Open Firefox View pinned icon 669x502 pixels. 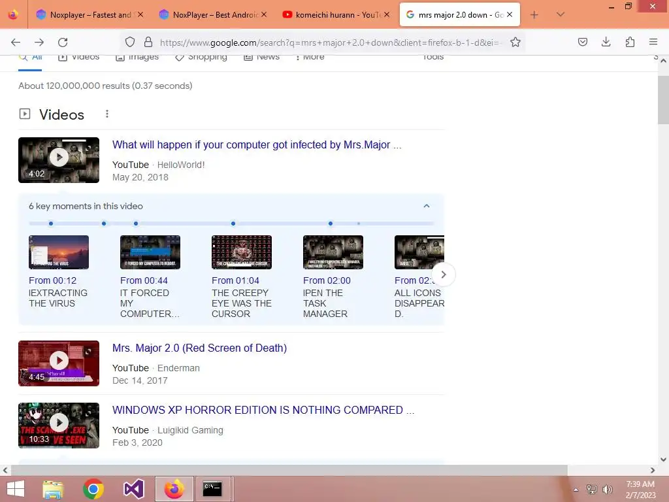click(x=13, y=14)
